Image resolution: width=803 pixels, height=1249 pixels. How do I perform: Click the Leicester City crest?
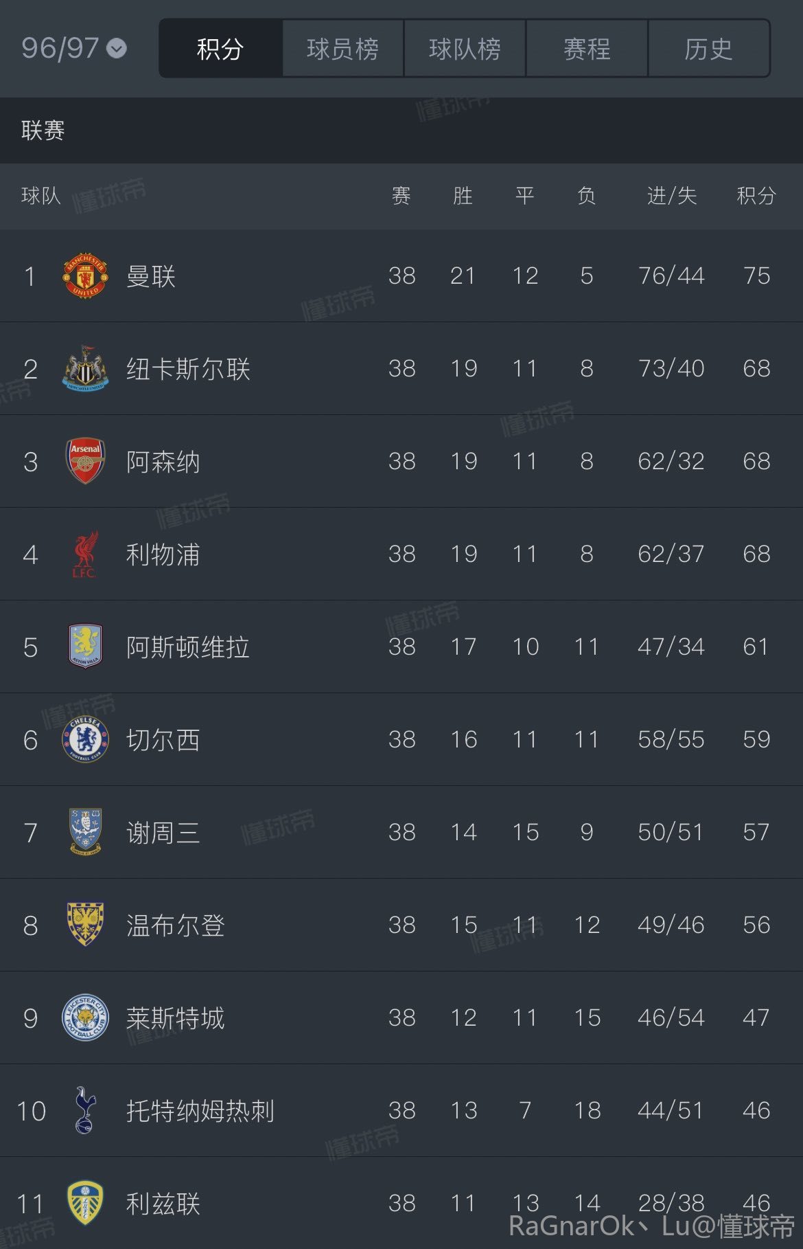coord(85,1017)
